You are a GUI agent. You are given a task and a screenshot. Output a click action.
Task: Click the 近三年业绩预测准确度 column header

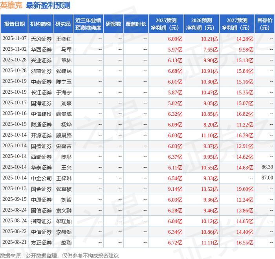88,24
